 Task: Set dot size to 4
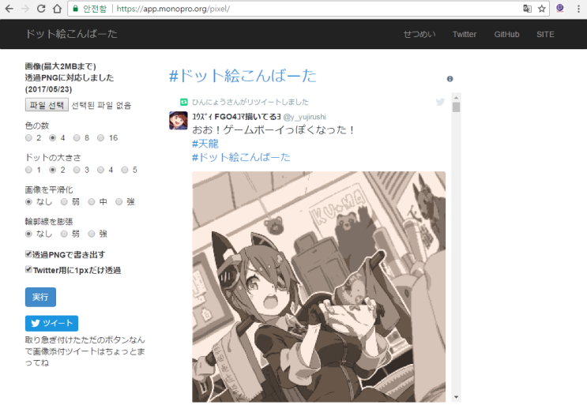pyautogui.click(x=100, y=170)
